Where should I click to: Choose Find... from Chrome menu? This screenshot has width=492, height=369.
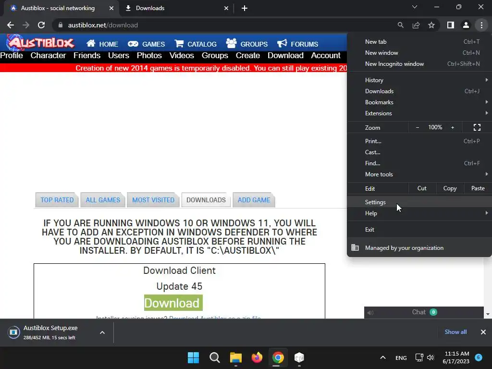(x=419, y=163)
